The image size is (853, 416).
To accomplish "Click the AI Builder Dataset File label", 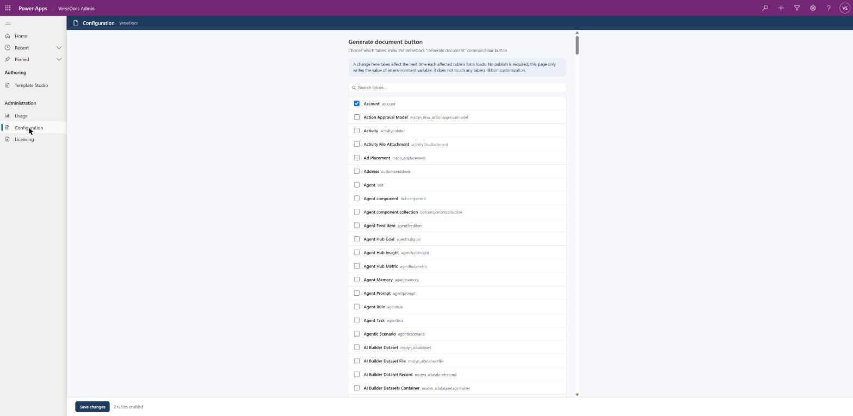I will [x=385, y=361].
